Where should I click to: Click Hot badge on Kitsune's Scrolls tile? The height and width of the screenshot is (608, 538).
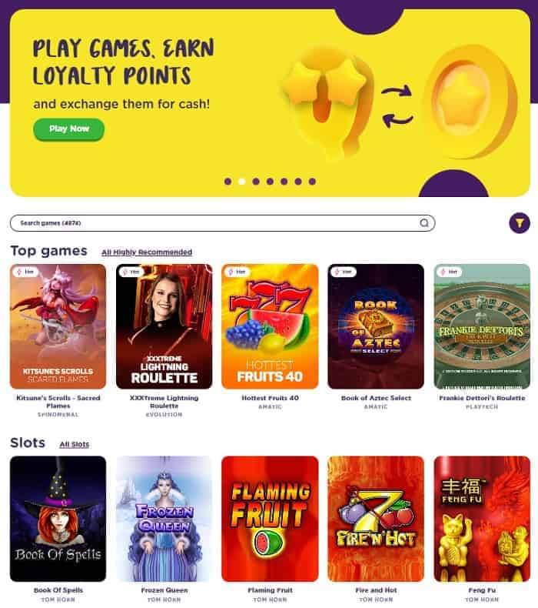25,272
